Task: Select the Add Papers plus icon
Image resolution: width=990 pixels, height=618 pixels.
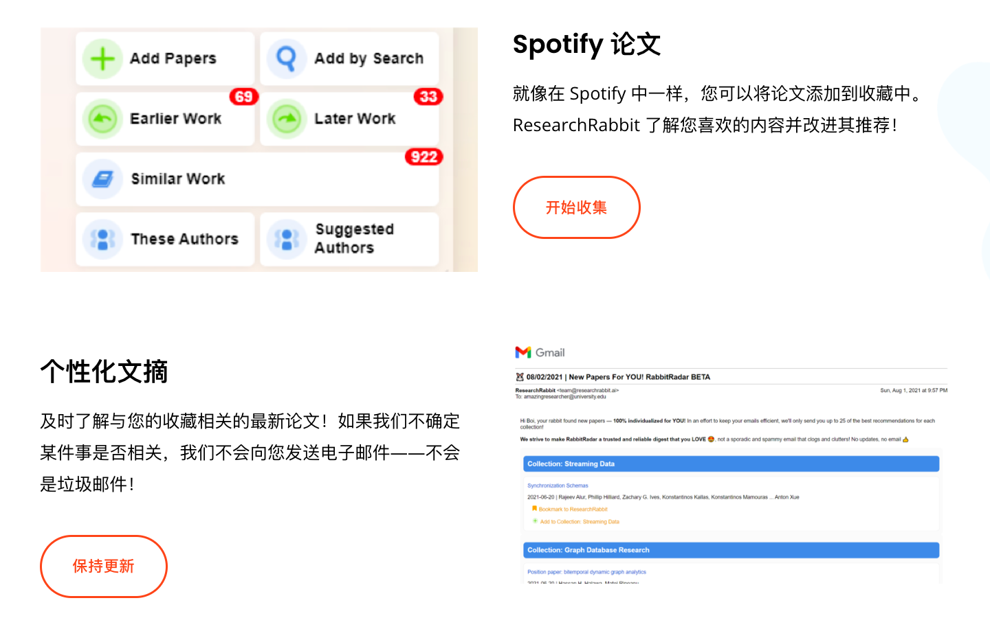Action: click(x=102, y=58)
